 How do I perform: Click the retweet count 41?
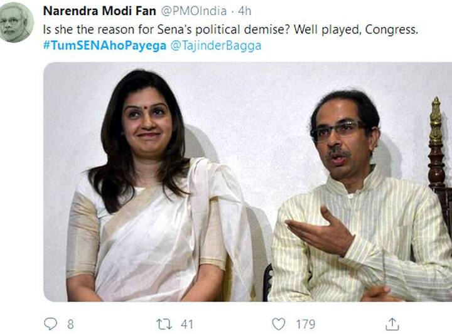186,324
